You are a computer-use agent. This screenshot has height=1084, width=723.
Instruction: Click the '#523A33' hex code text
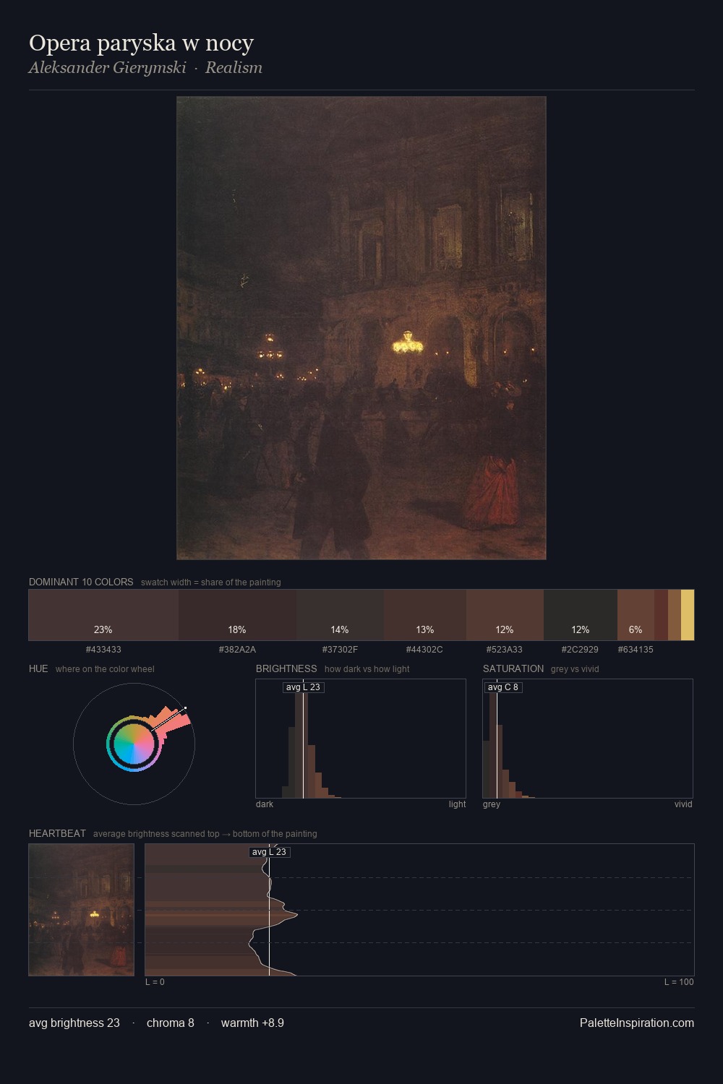(x=504, y=650)
